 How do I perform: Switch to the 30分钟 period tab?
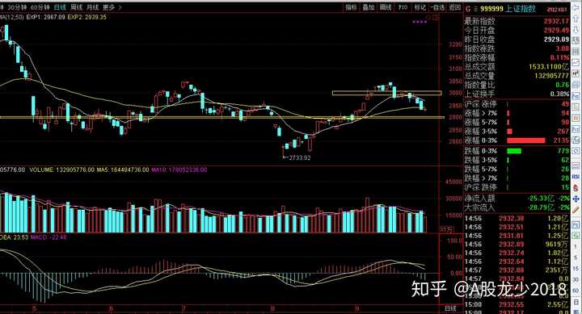[17, 7]
